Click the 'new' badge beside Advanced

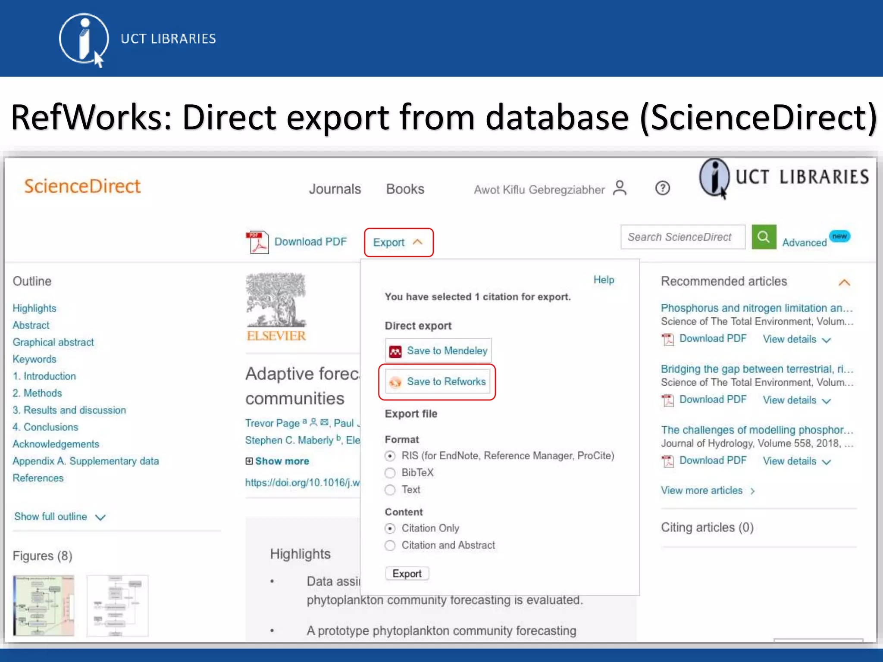click(x=839, y=236)
